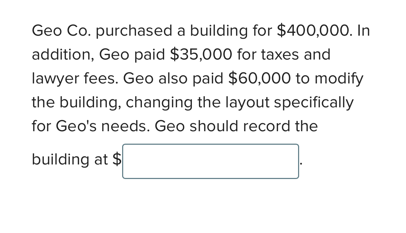This screenshot has width=406, height=233.
Task: Click the bordered answer field outline
Action: click(210, 144)
